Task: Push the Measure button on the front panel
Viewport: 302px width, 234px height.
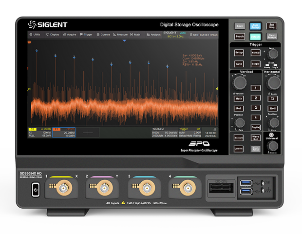Action: tap(239, 138)
